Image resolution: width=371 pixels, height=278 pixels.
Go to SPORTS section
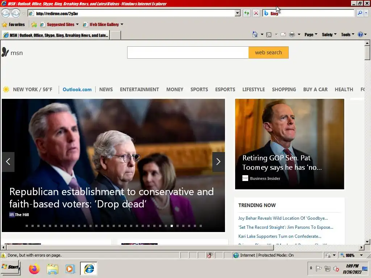click(x=199, y=89)
